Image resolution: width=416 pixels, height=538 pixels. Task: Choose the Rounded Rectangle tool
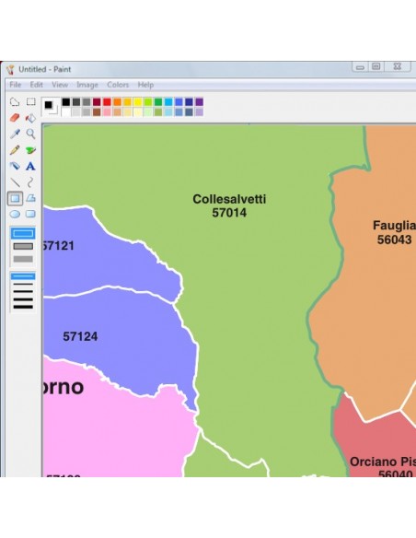[x=31, y=214]
